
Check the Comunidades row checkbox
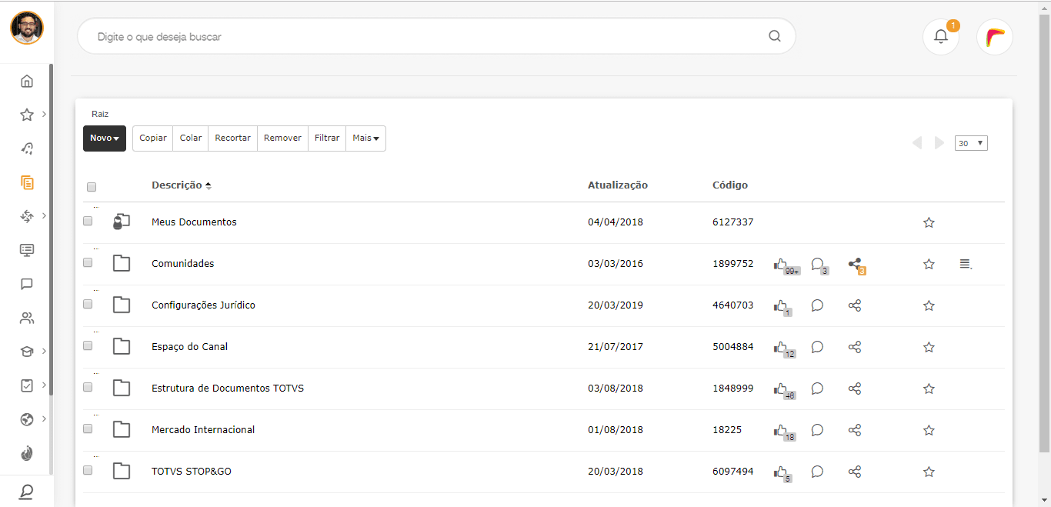(88, 262)
